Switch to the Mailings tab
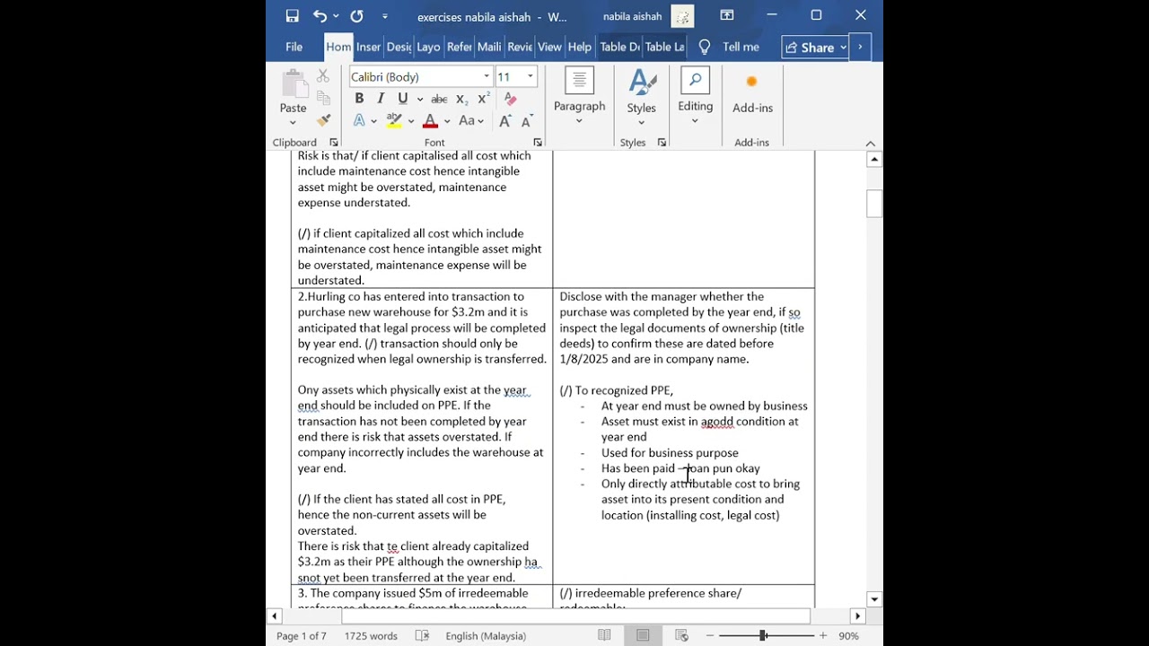 [489, 47]
